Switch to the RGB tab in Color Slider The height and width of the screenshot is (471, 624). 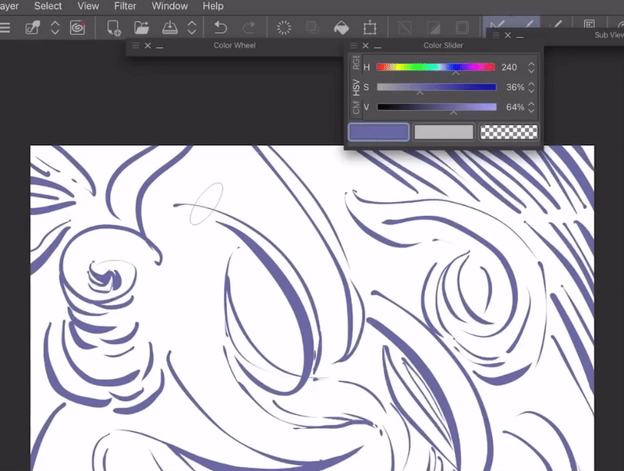pos(356,63)
